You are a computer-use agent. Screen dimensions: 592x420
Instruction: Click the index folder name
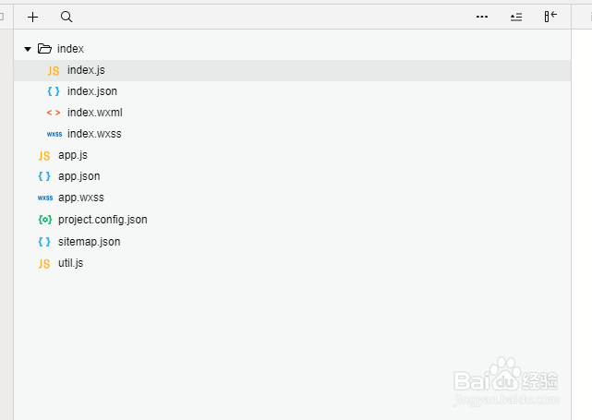70,48
